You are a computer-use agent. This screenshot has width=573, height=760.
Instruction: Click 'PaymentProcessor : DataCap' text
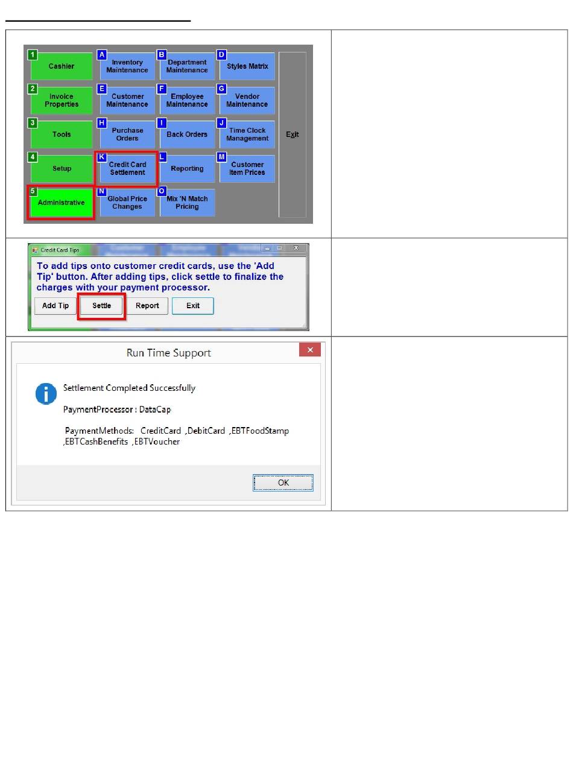tap(117, 410)
